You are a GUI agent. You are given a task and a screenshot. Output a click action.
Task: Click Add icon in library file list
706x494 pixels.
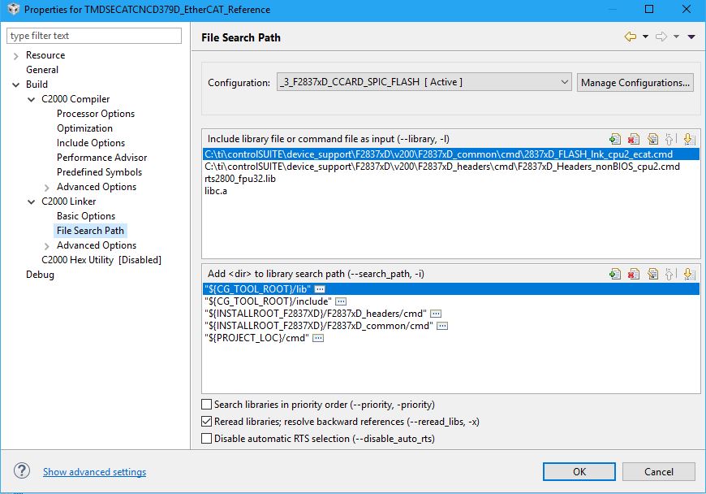click(615, 139)
